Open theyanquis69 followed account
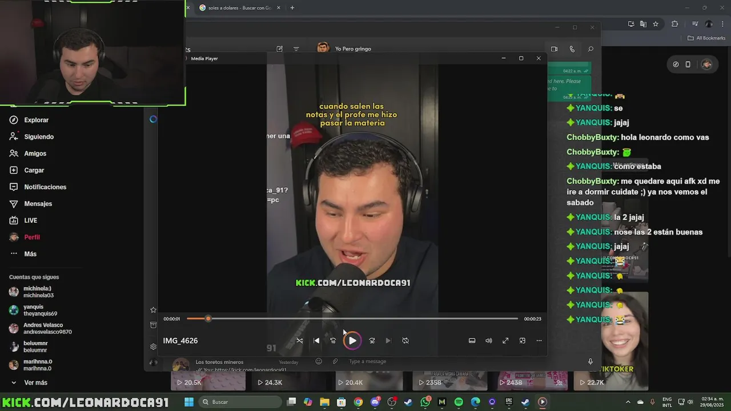 tap(40, 310)
